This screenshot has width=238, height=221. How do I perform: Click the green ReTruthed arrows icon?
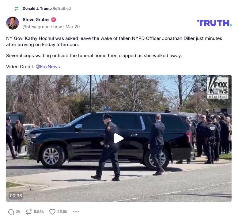pos(17,9)
